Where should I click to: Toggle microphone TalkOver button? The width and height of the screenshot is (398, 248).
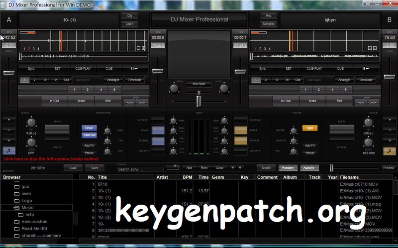tap(90, 135)
